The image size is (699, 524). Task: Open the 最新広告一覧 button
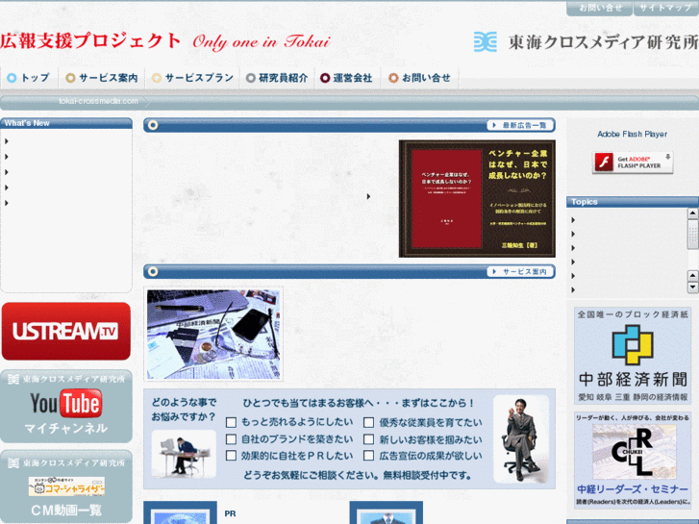[x=520, y=125]
